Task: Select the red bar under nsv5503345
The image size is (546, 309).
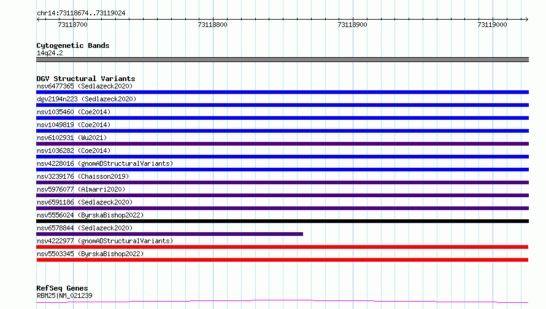Action: coord(282,260)
